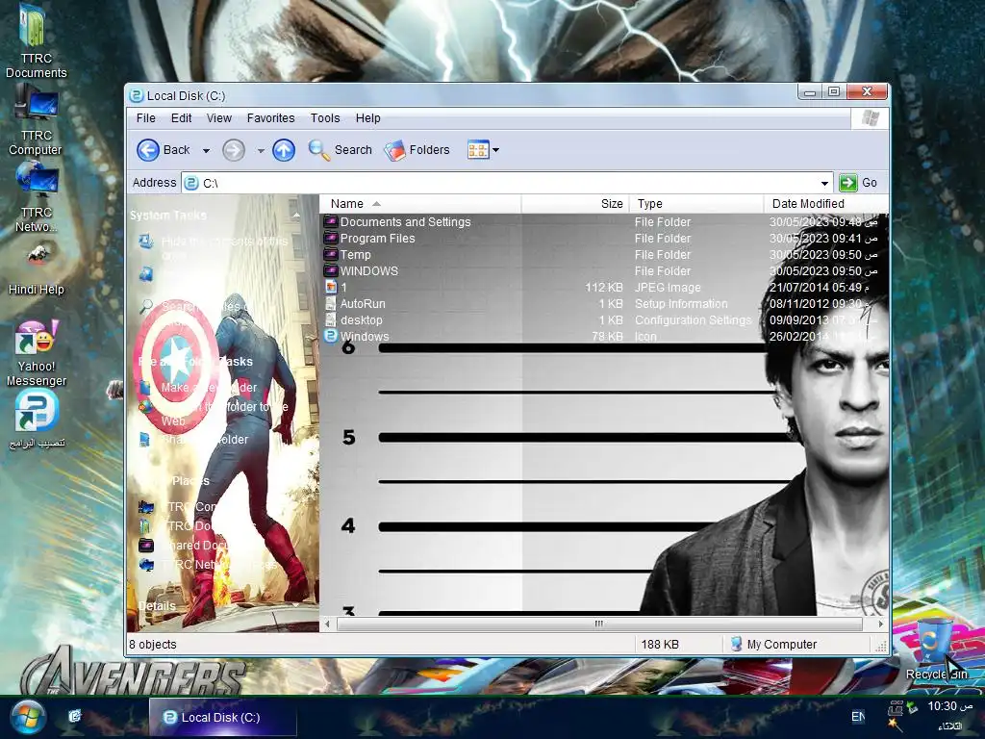This screenshot has height=739, width=985.
Task: Expand the Address bar dropdown
Action: (824, 183)
